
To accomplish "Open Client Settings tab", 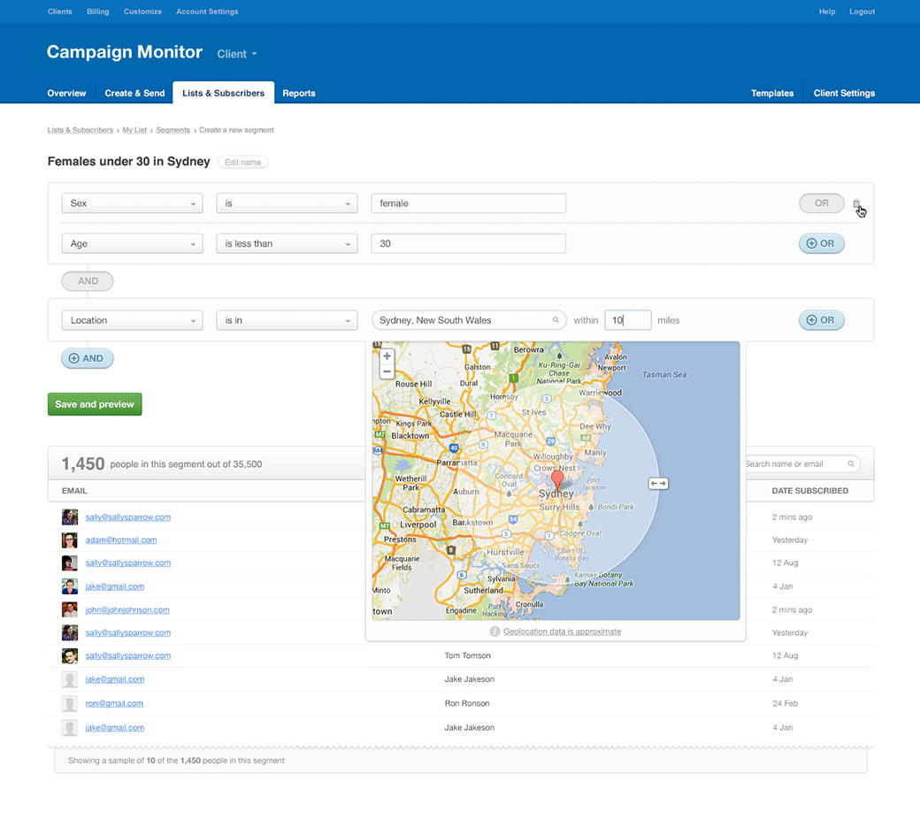I will point(844,93).
